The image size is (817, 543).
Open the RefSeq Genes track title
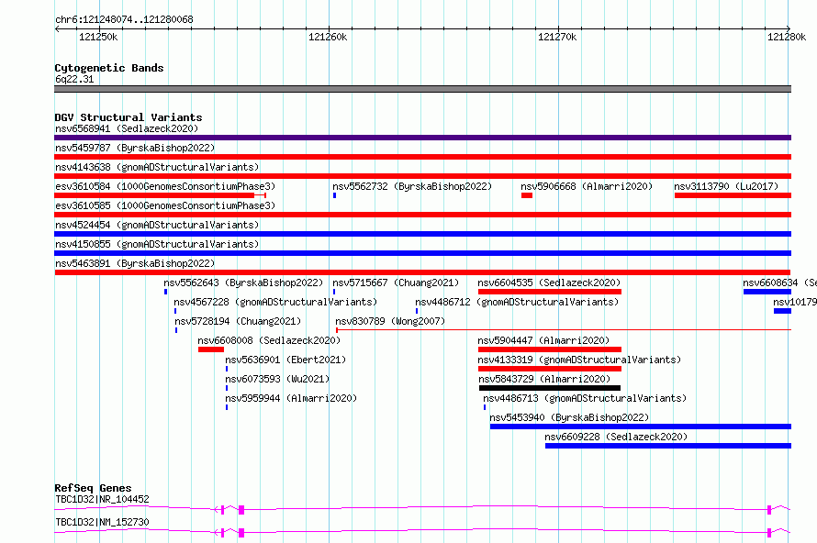pyautogui.click(x=93, y=488)
